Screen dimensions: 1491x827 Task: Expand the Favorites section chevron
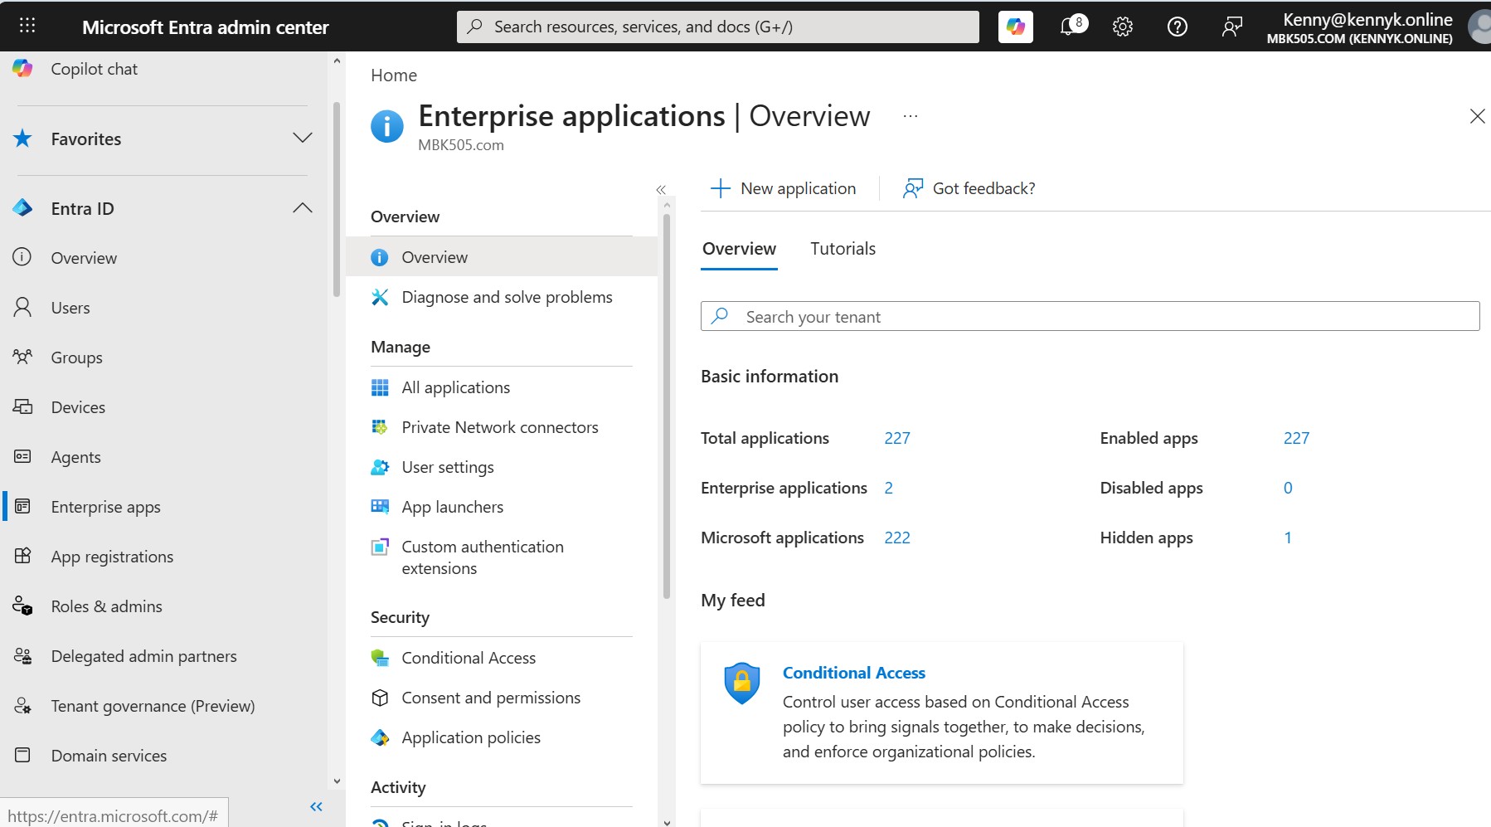point(303,138)
